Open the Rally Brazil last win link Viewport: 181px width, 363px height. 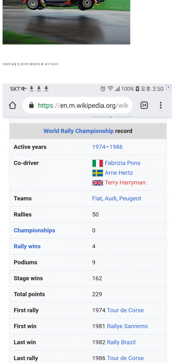pos(121,342)
